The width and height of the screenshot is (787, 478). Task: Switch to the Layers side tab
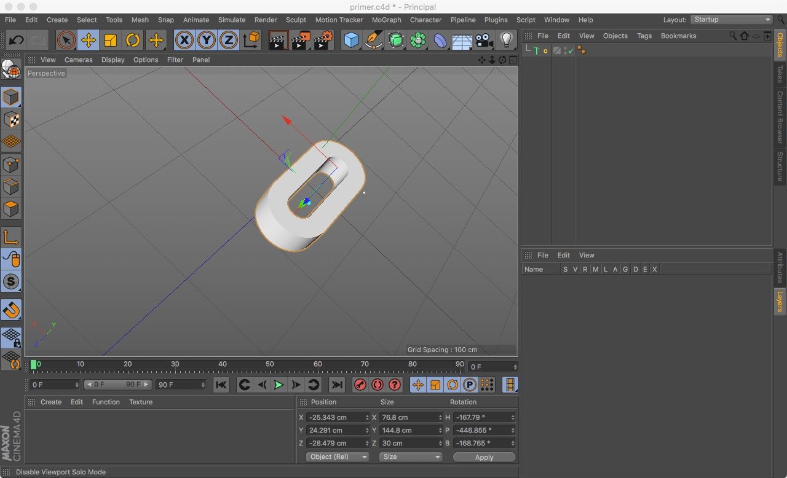pos(780,302)
